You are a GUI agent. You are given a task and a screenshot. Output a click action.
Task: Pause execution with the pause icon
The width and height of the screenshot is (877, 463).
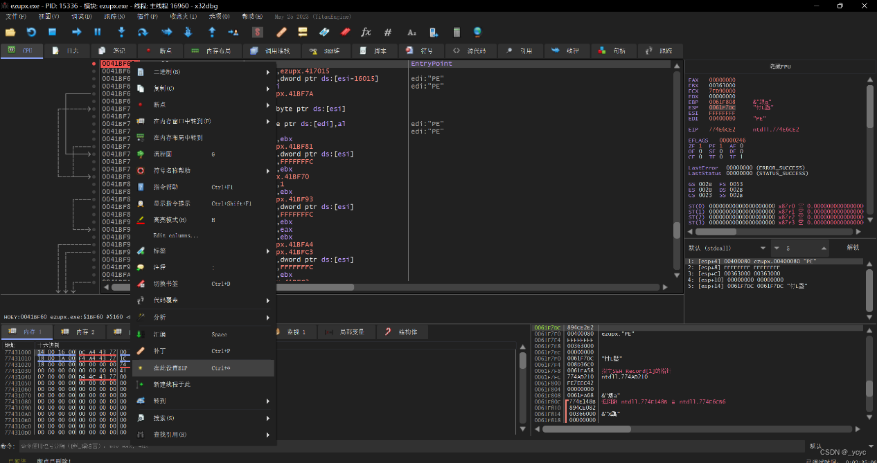pos(98,32)
